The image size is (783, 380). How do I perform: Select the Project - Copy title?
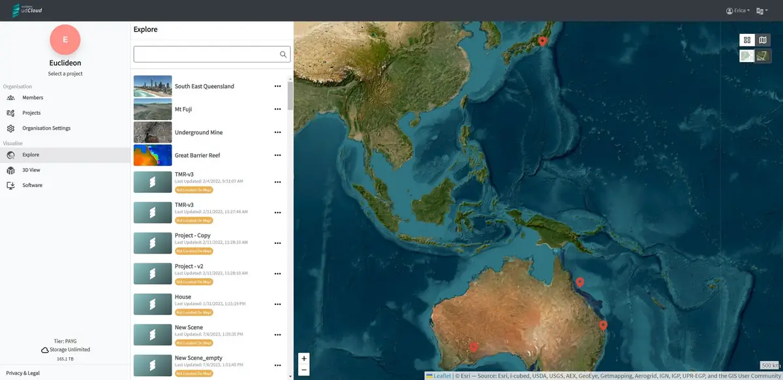point(192,235)
